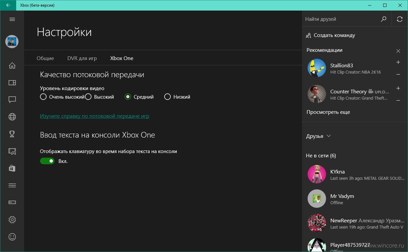The height and width of the screenshot is (252, 408).
Task: Open Feedback smiley icon
Action: pyautogui.click(x=12, y=237)
